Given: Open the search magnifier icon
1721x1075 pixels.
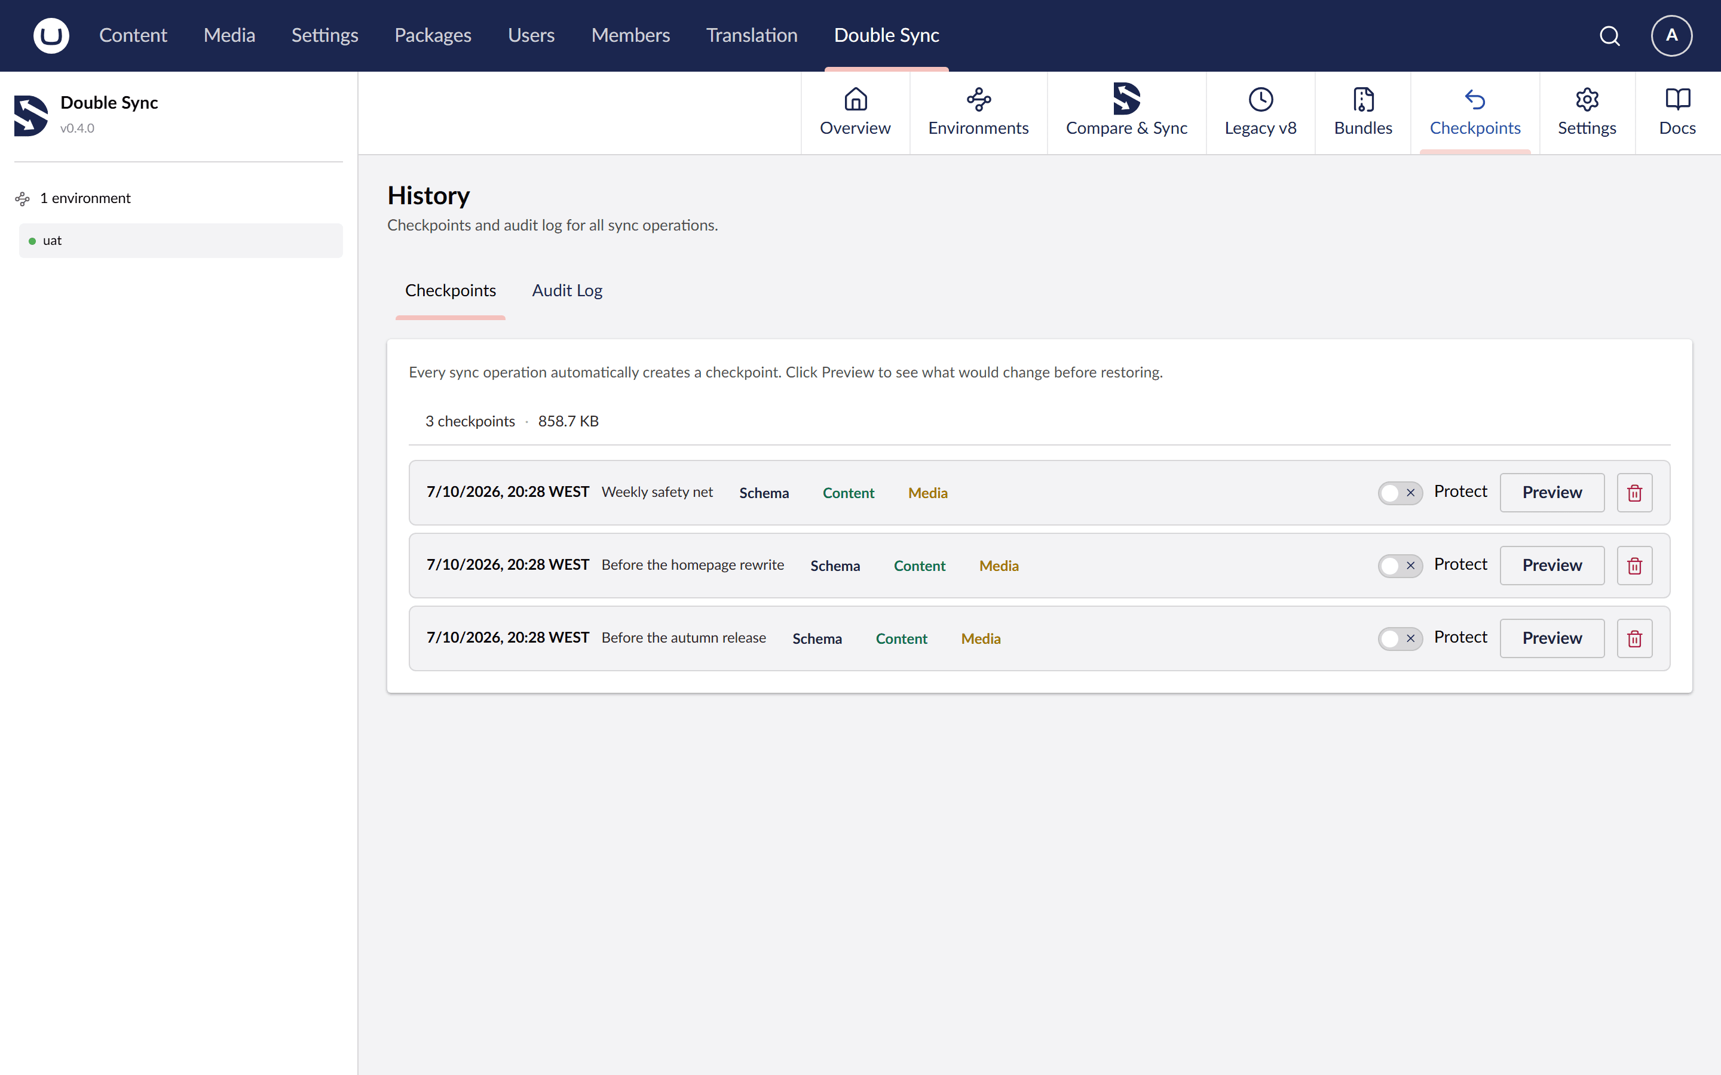Looking at the screenshot, I should [1610, 36].
